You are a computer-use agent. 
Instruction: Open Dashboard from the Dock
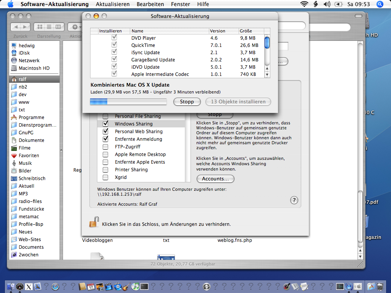tap(20, 287)
